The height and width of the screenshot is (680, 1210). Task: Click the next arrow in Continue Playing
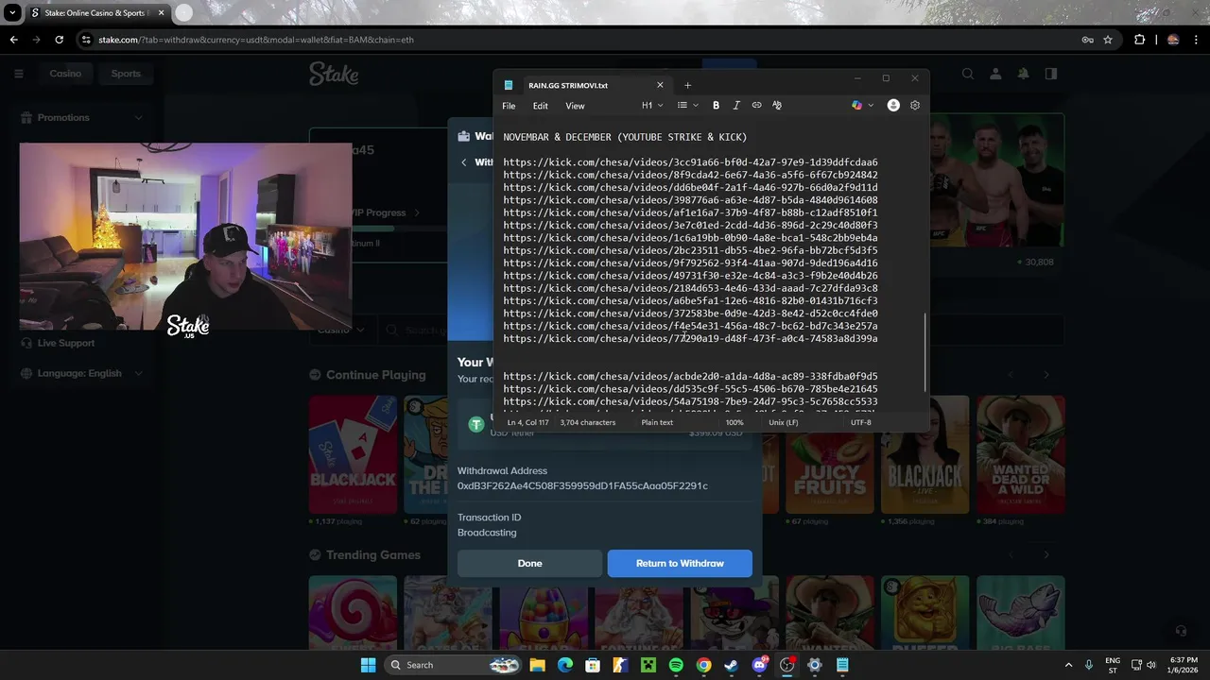[x=1046, y=375]
